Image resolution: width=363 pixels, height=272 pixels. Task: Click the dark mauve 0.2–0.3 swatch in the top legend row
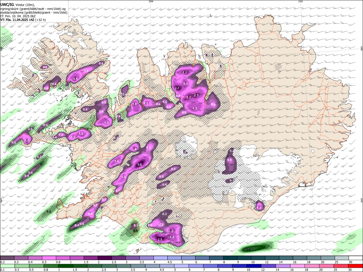7,258
